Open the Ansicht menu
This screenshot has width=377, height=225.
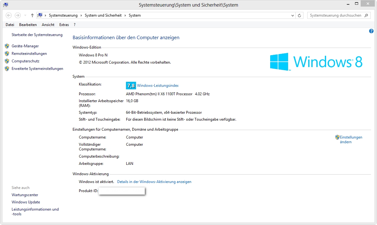point(48,25)
